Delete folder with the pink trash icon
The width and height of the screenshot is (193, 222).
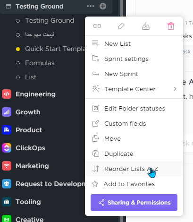tap(171, 26)
